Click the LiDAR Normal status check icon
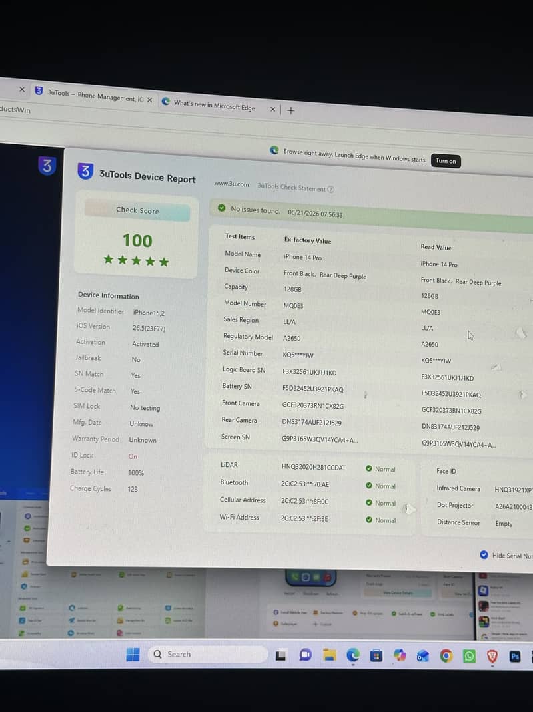 click(369, 468)
